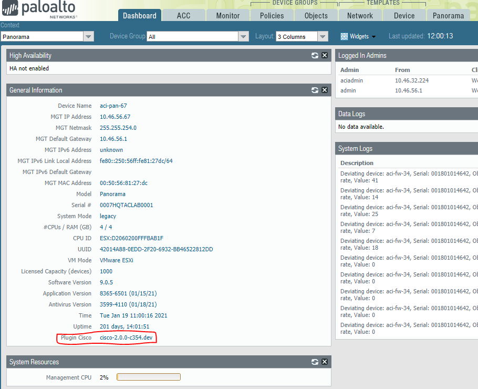Select the Network tab
Viewport: 478px width, 389px height.
coord(360,15)
